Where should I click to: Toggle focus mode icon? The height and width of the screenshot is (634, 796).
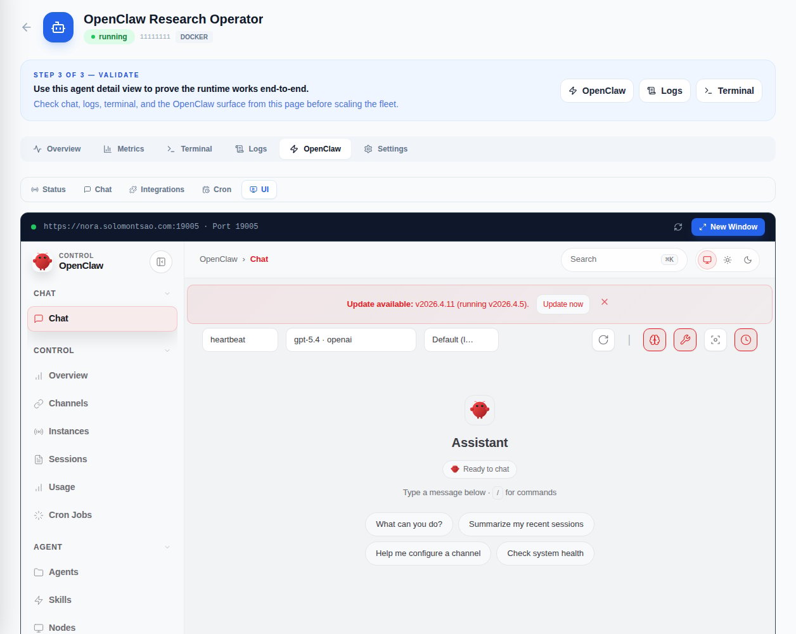pyautogui.click(x=716, y=340)
